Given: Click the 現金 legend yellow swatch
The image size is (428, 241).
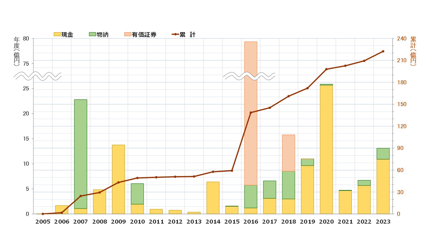Looking at the screenshot, I should pos(57,34).
